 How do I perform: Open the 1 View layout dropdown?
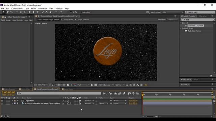[x=120, y=85]
